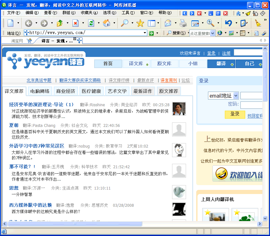Click the Forward navigation arrow icon
The height and width of the screenshot is (236, 270).
click(x=44, y=23)
